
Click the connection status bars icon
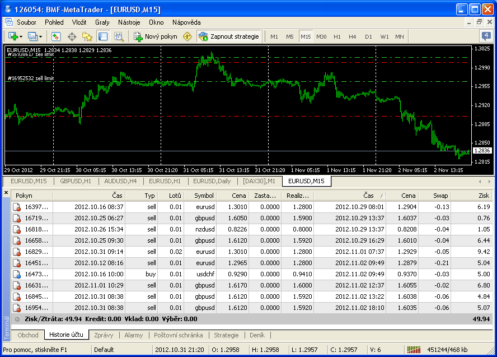point(414,350)
